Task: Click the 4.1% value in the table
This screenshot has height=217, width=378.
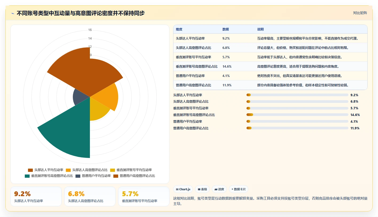Action: click(x=226, y=76)
